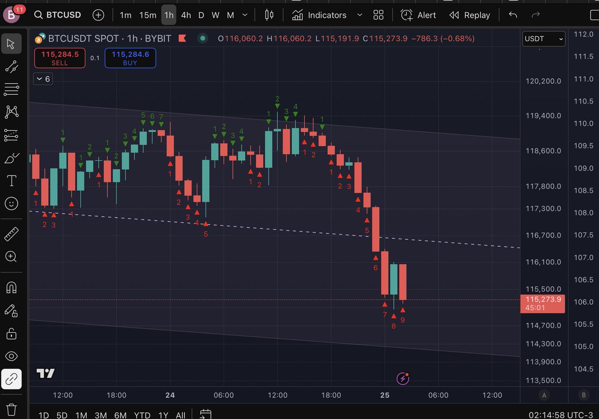Switch to the 4h timeframe
Viewport: 599px width, 419px height.
[x=186, y=15]
